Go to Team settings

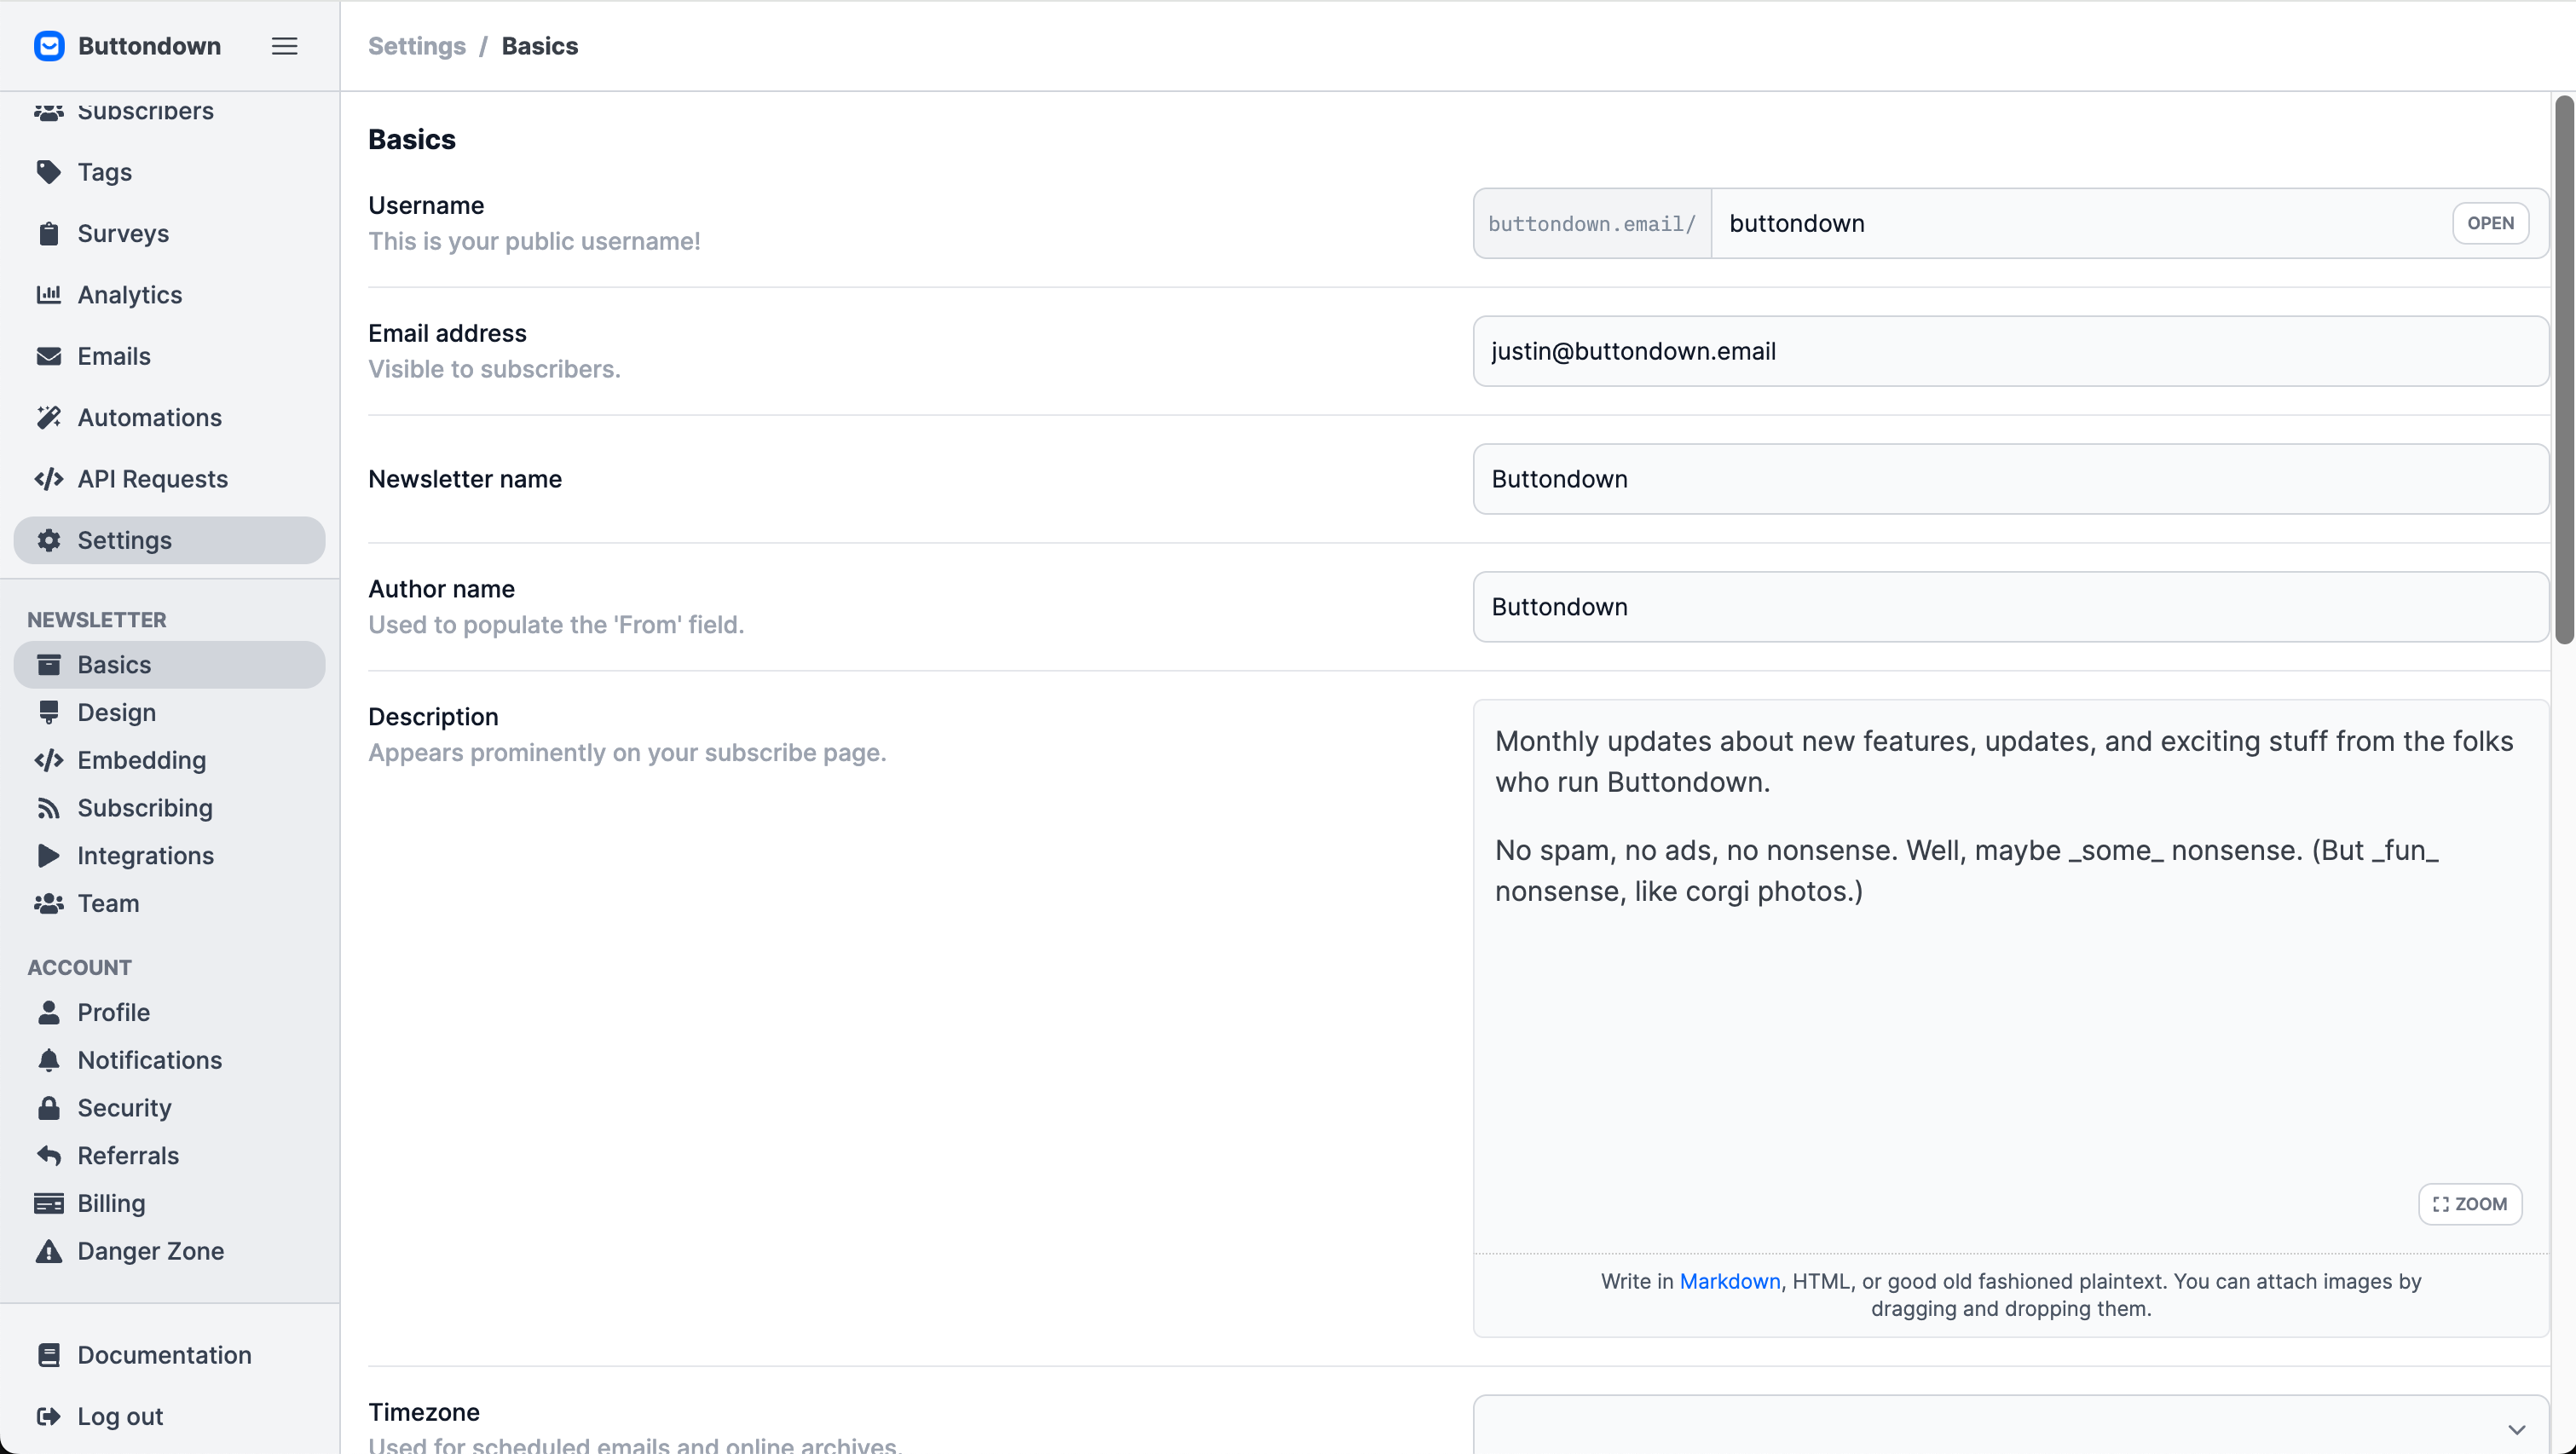(x=170, y=903)
